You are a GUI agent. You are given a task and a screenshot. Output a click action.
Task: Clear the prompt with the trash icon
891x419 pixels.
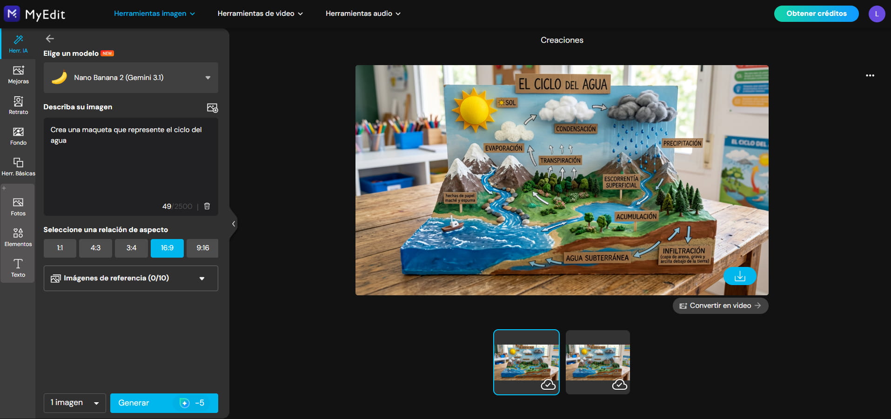coord(207,206)
